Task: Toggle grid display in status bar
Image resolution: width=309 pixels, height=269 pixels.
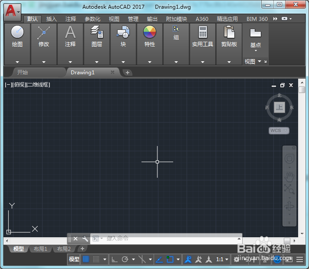Action: (x=86, y=259)
